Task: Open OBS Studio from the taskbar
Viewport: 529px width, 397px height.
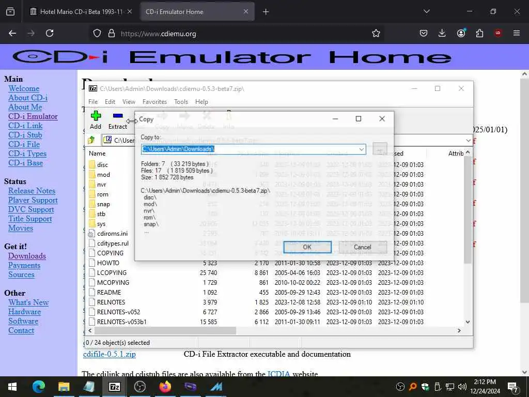Action: [x=139, y=387]
